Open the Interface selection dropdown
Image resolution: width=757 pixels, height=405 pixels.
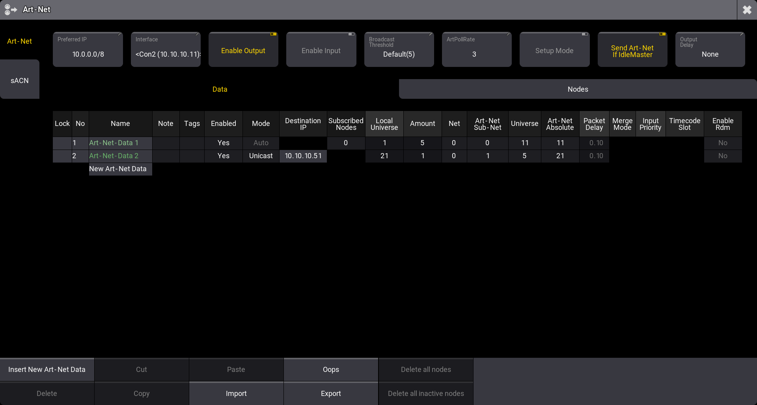[166, 50]
